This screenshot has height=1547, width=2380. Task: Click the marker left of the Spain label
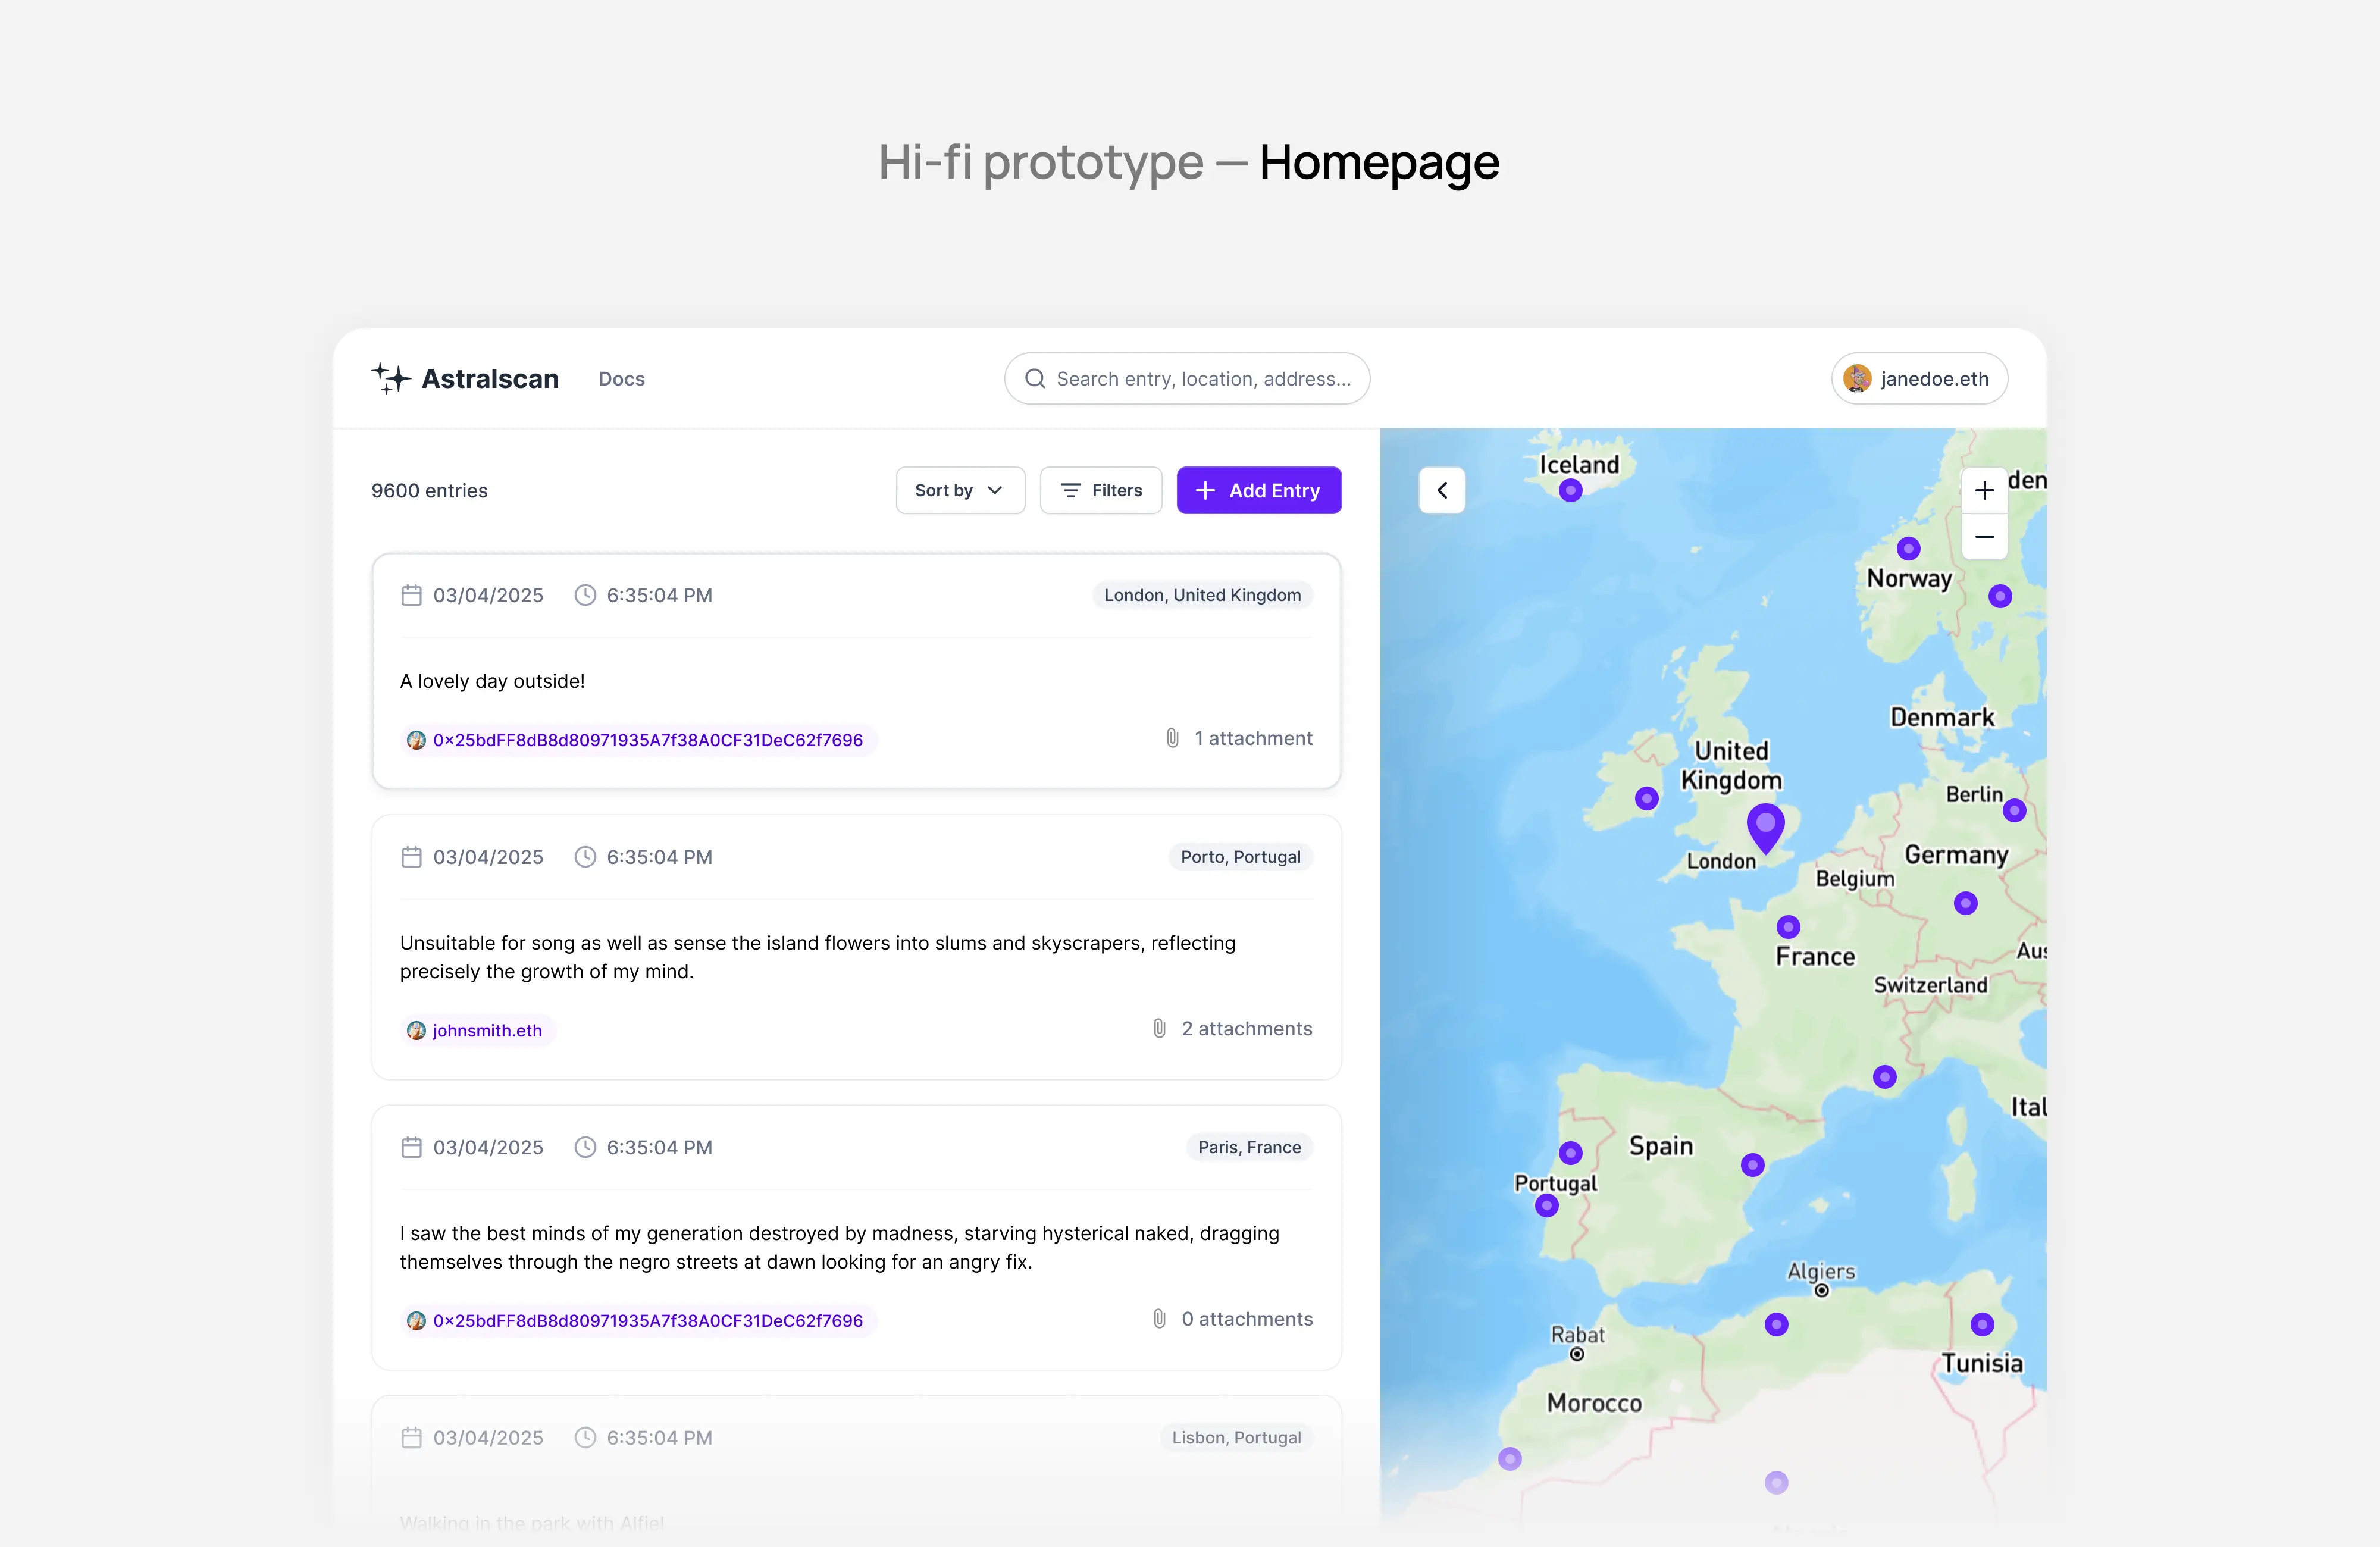(x=1571, y=1153)
